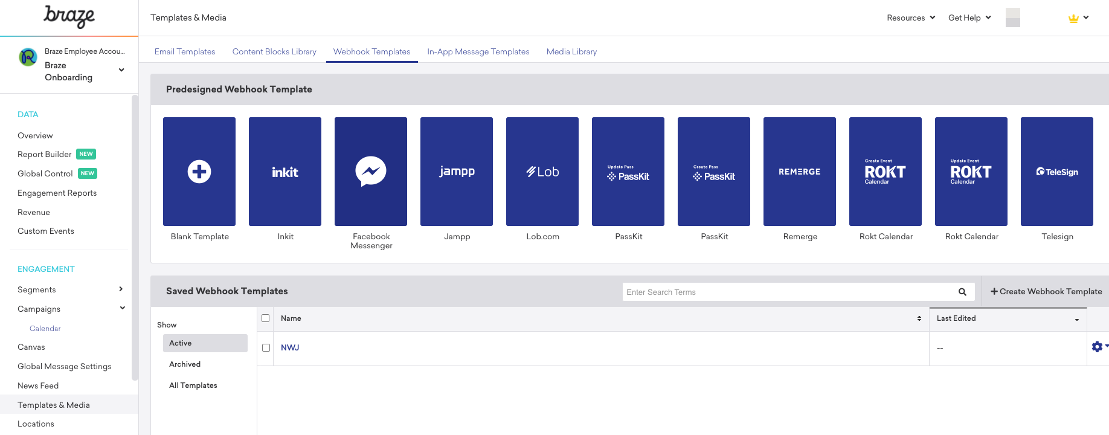This screenshot has height=435, width=1109.
Task: Open the Calendar sub-item under Campaigns
Action: 45,329
